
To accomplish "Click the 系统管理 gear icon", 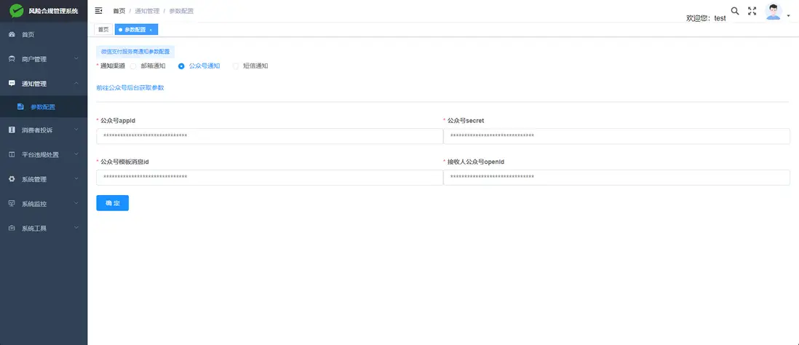I will [12, 179].
